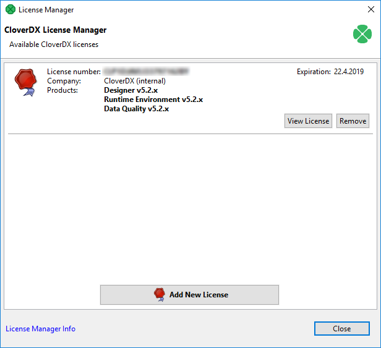The height and width of the screenshot is (348, 381).
Task: Click the CloverDX License Manager heading
Action: click(55, 30)
